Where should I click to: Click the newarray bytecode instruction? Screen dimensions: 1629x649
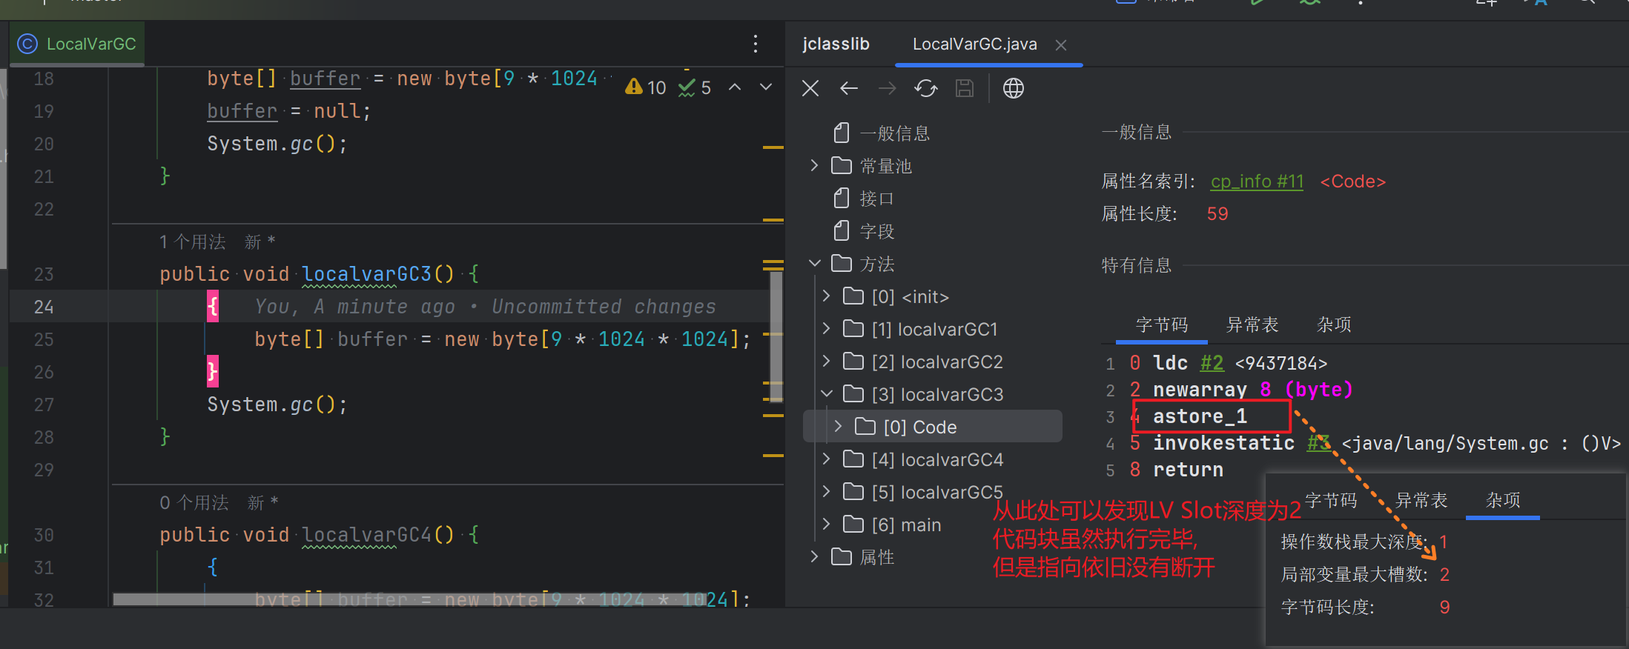click(1200, 390)
